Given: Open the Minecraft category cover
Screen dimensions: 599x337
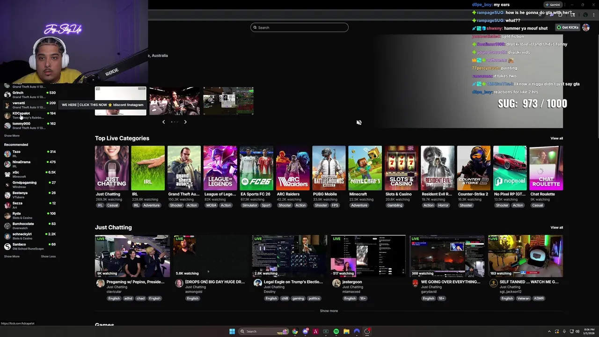Looking at the screenshot, I should (365, 168).
